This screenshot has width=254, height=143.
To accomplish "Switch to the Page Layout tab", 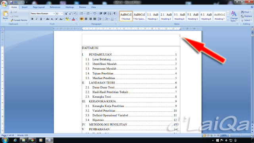I will coord(38,7).
